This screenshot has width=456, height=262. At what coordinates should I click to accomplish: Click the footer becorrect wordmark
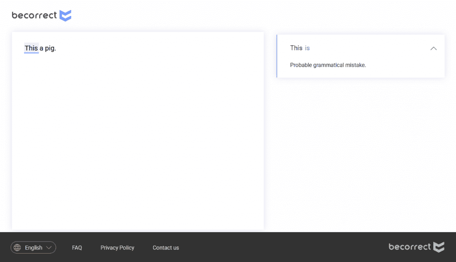click(410, 247)
